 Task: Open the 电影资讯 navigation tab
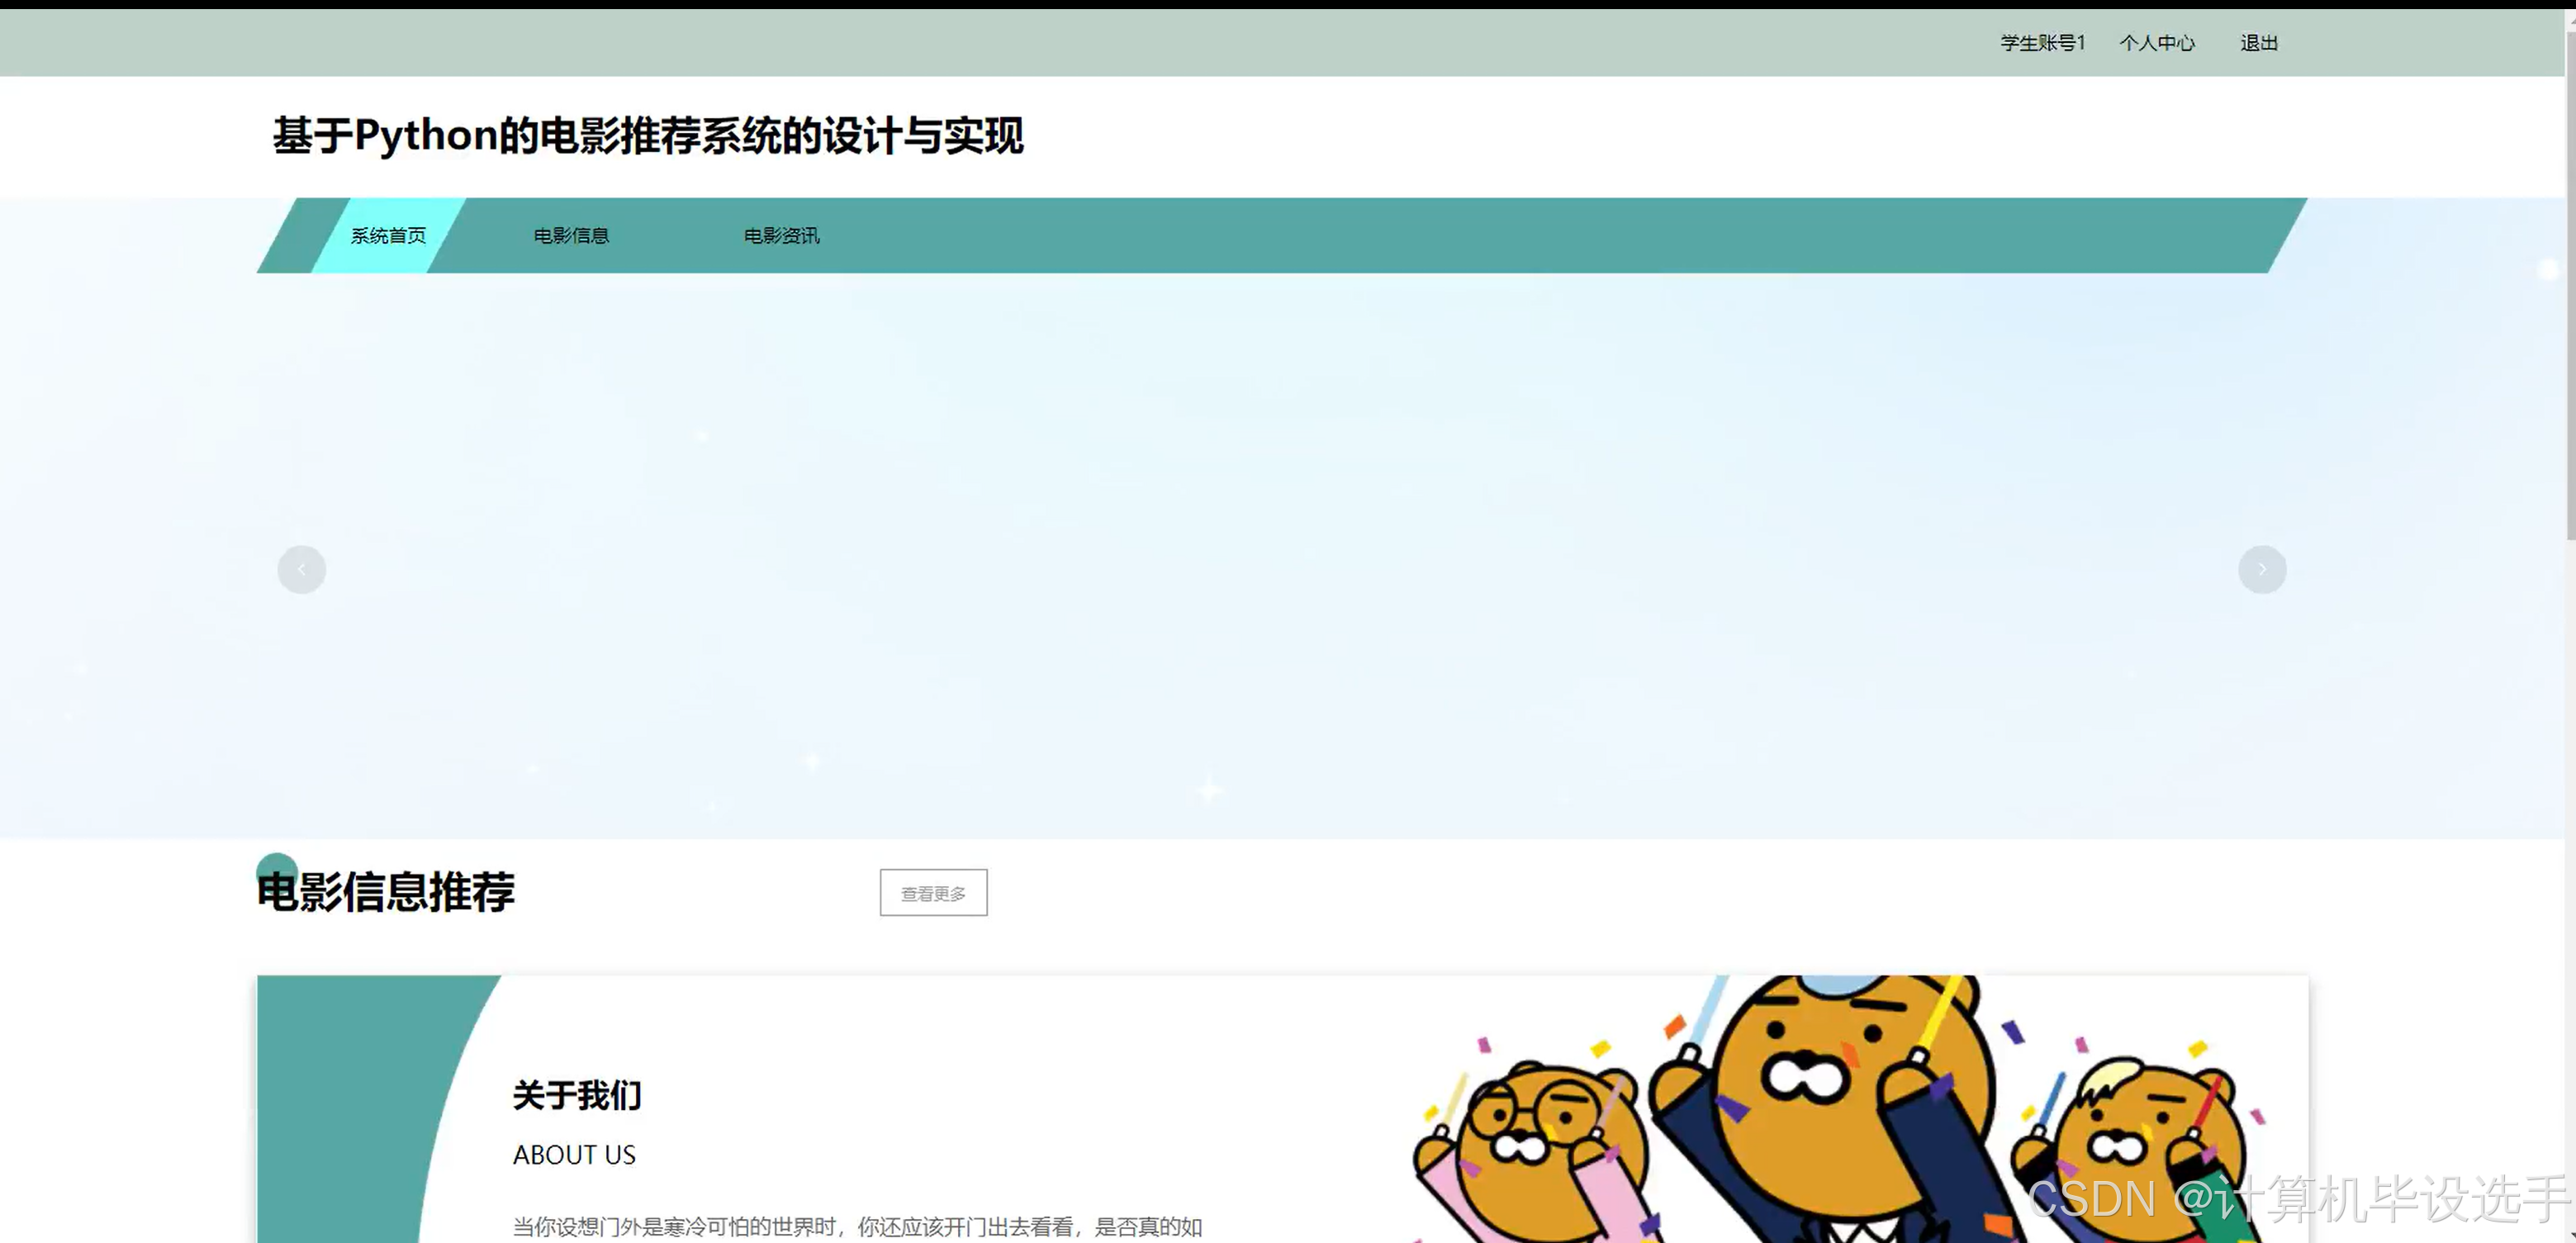[781, 235]
